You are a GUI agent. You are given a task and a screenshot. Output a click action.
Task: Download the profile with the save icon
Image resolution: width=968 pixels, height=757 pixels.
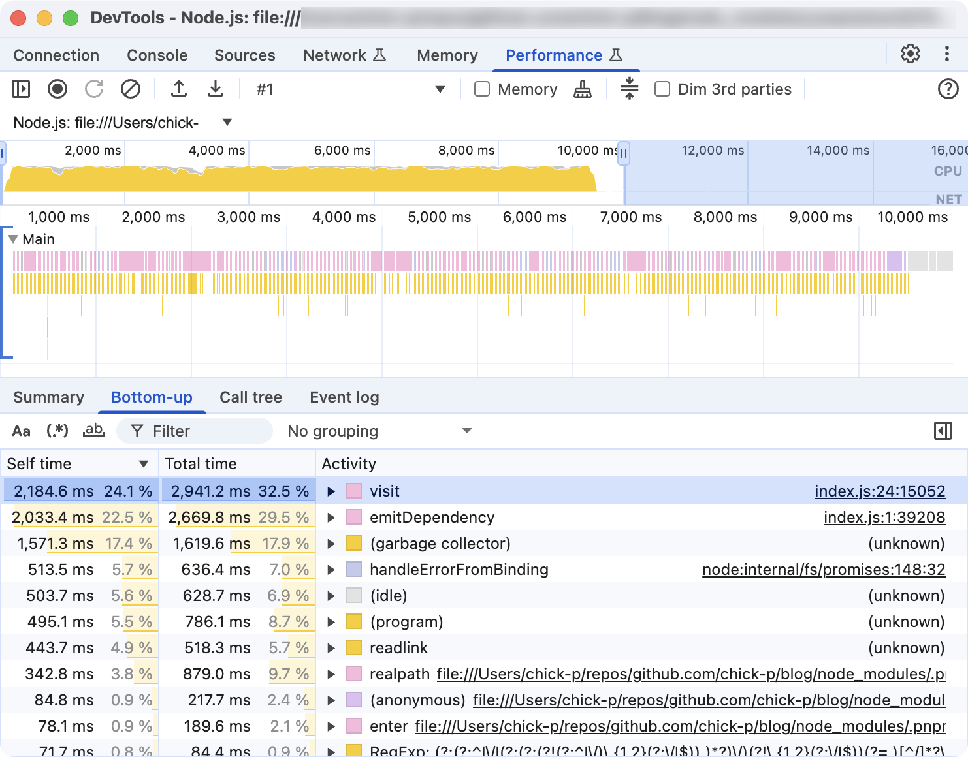click(x=216, y=89)
